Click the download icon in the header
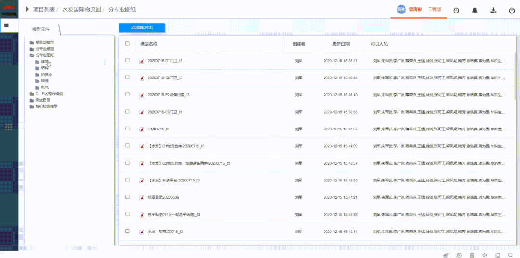 point(493,11)
